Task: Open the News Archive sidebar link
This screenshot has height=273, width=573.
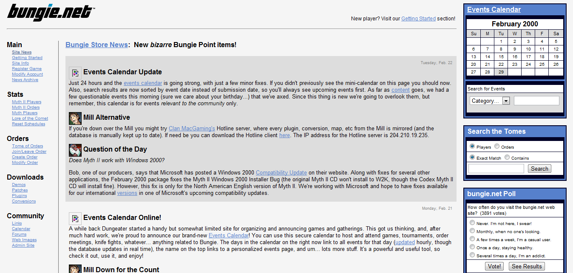Action: 25,80
